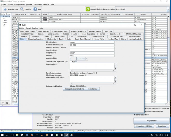
Task: Click the Réinitialiser button
Action: click(93, 89)
